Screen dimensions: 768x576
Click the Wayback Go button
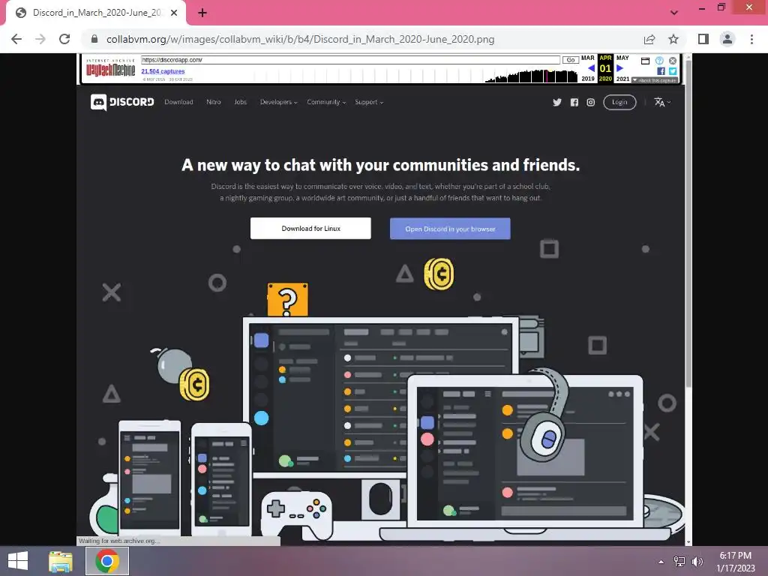[570, 60]
